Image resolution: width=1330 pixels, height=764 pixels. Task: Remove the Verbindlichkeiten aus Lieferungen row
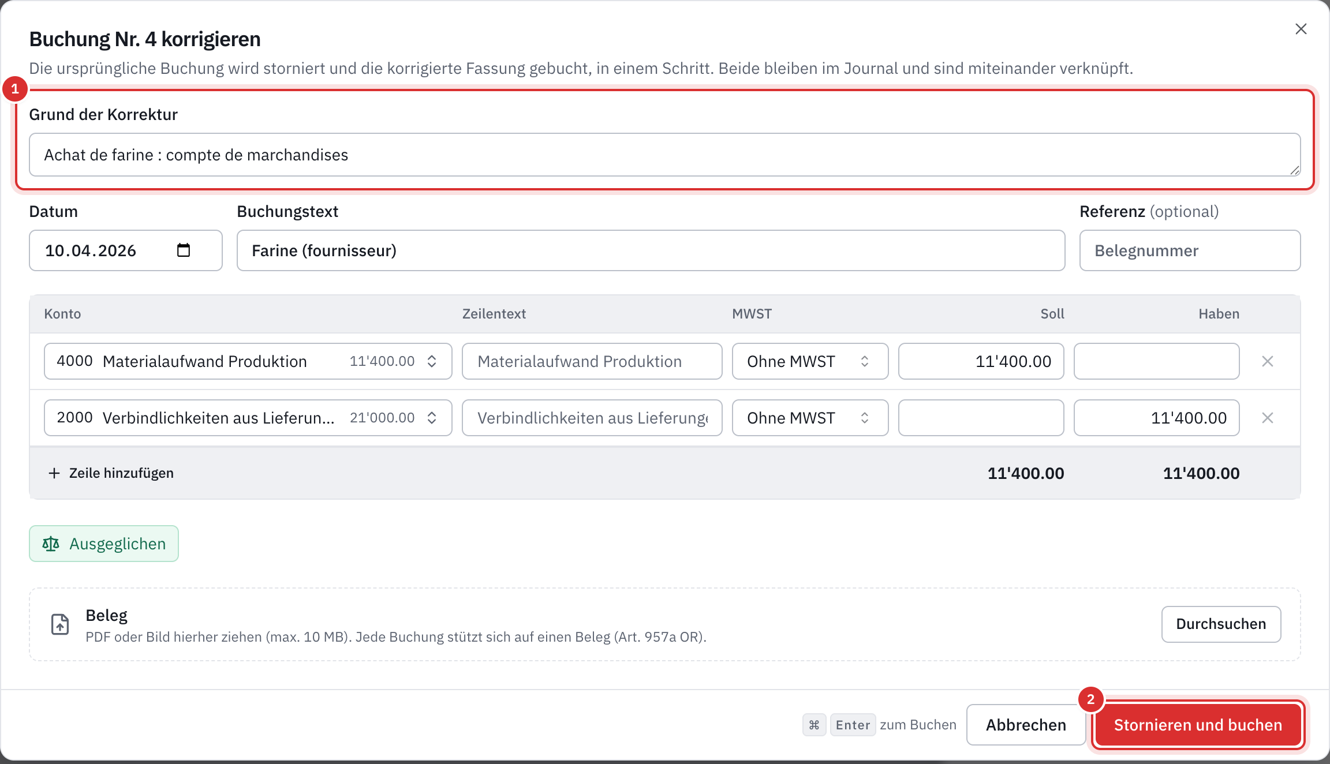[x=1268, y=418]
